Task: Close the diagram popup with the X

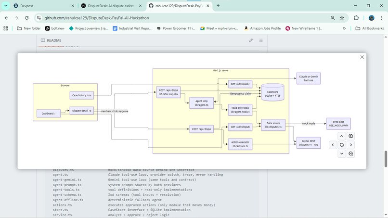Action: (x=362, y=57)
